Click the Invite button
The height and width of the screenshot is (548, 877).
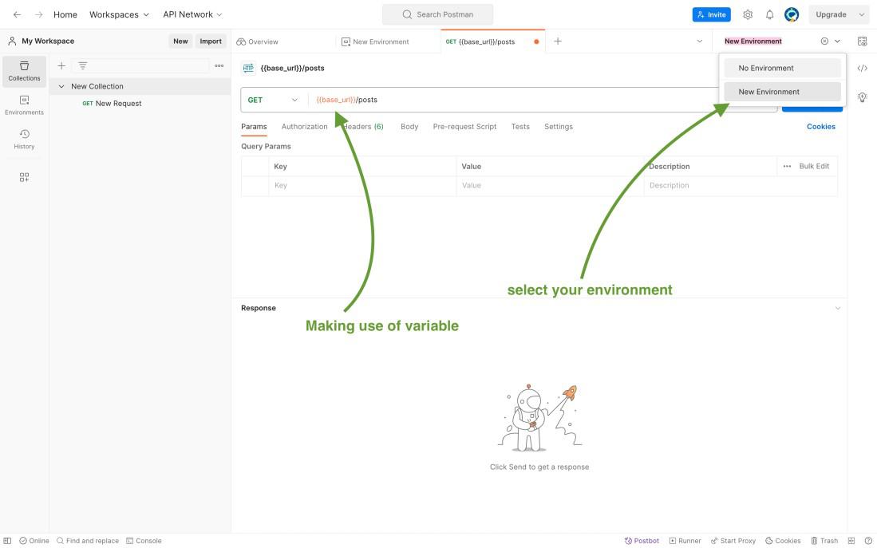tap(711, 14)
